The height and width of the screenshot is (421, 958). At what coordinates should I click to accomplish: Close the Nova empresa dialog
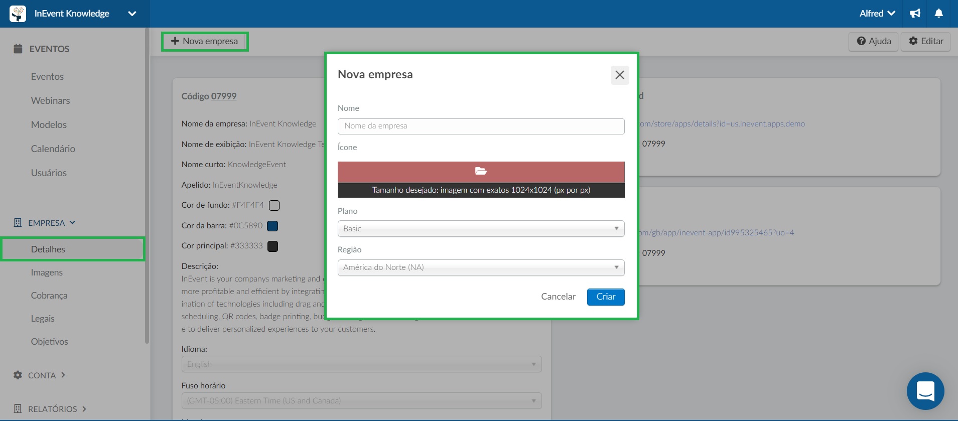click(x=620, y=75)
